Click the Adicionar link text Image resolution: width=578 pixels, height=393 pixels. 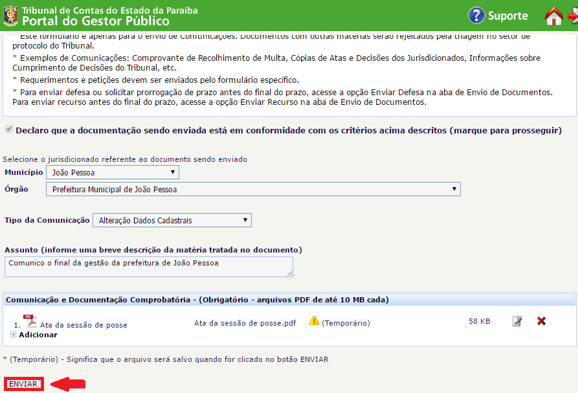[x=38, y=335]
